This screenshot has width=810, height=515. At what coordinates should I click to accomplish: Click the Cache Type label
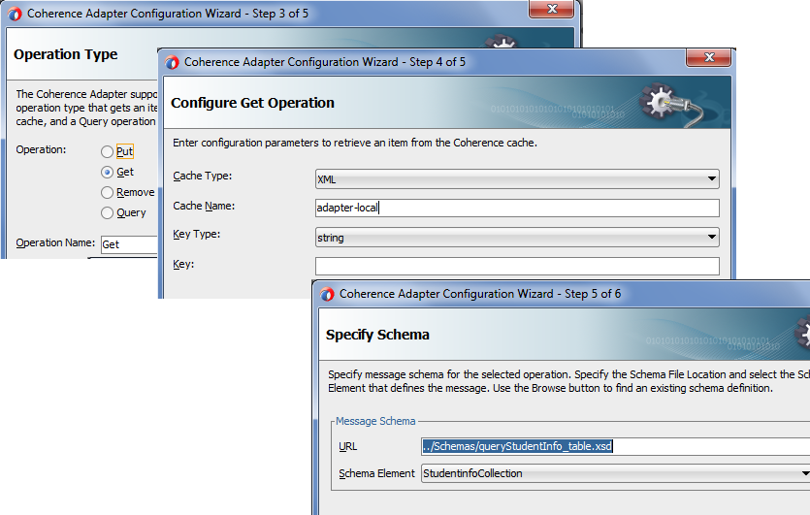pyautogui.click(x=203, y=176)
